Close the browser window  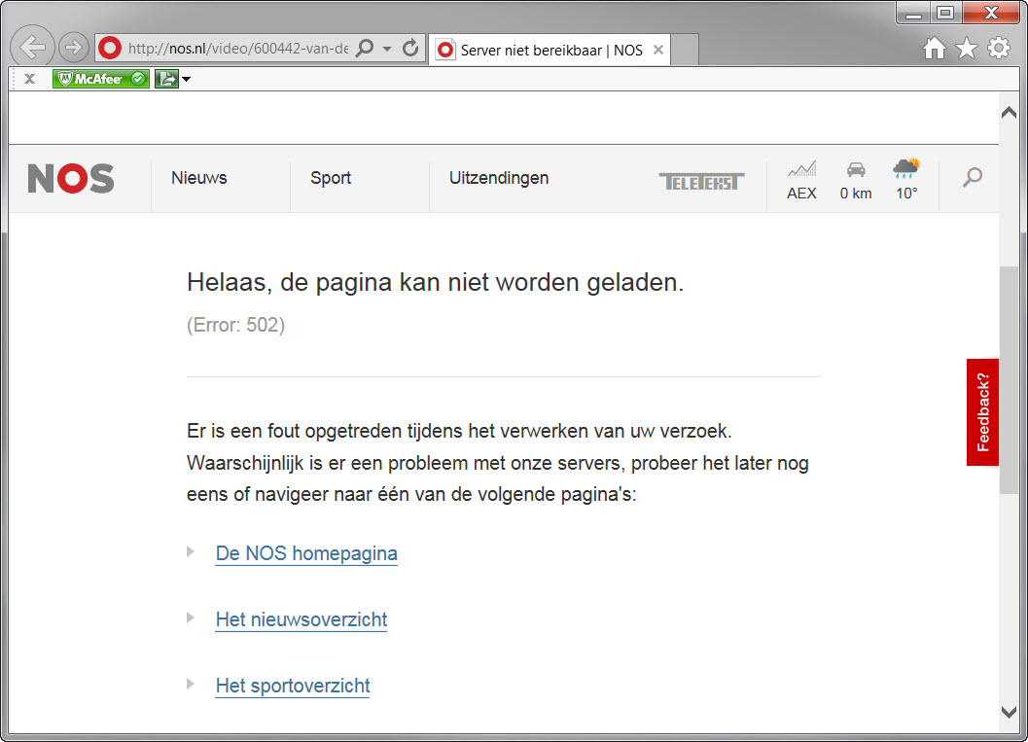tap(991, 13)
